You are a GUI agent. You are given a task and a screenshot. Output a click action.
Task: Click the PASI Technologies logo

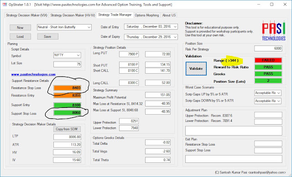coord(274,31)
